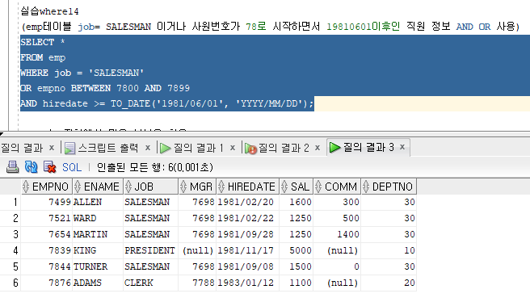Sort by SAL column header
The image size is (530, 302).
pos(296,187)
